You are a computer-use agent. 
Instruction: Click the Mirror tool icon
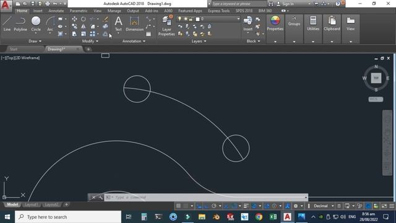(x=84, y=26)
